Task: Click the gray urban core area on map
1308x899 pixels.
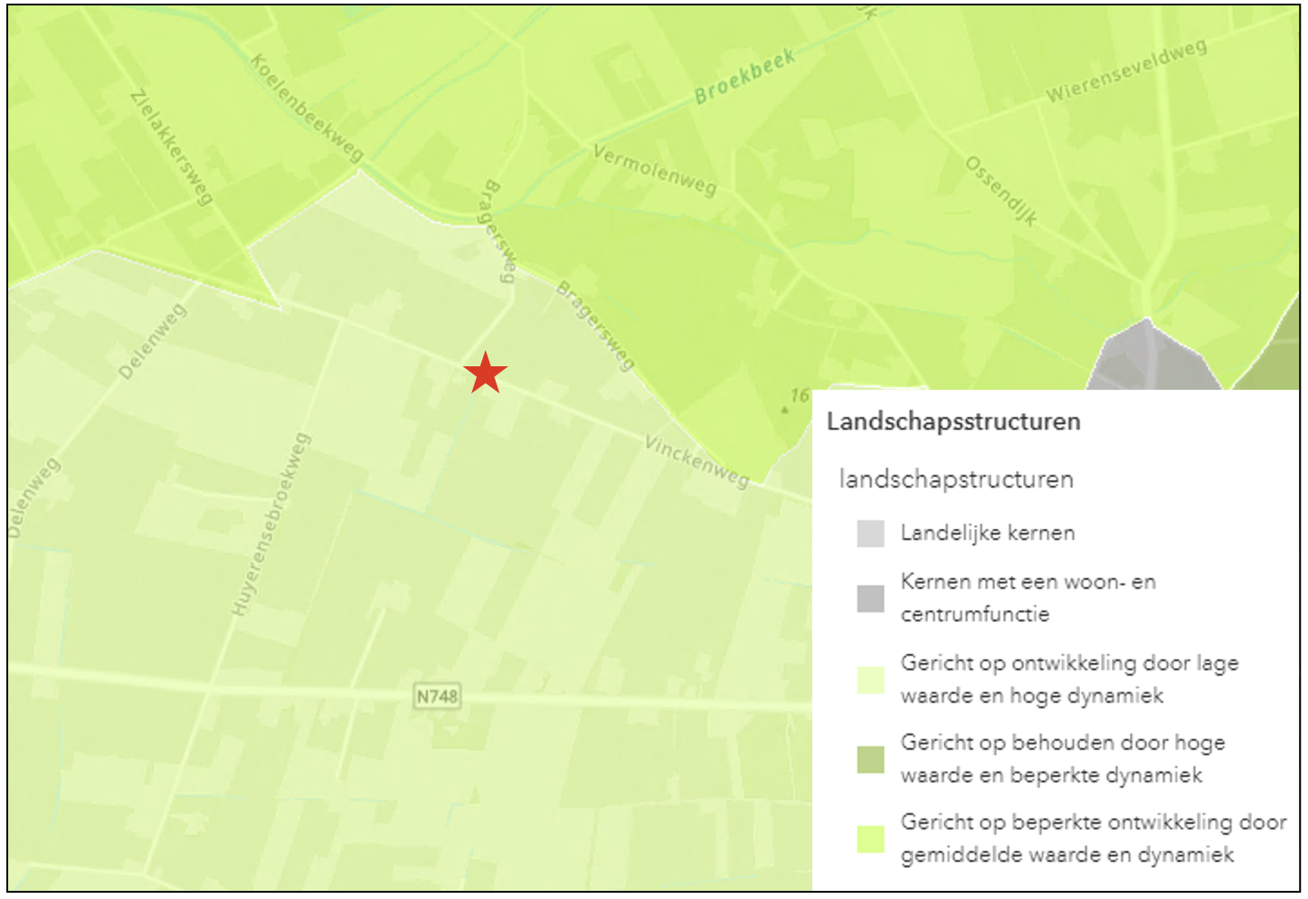Action: pos(1151,357)
